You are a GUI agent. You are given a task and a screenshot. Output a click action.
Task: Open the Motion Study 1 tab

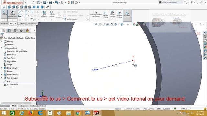37,106
